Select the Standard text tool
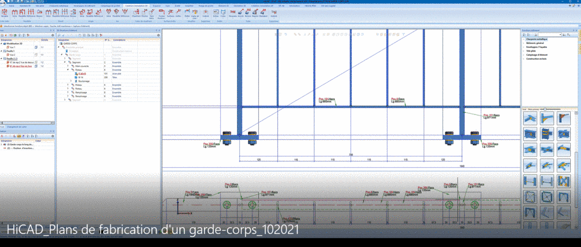 263,13
